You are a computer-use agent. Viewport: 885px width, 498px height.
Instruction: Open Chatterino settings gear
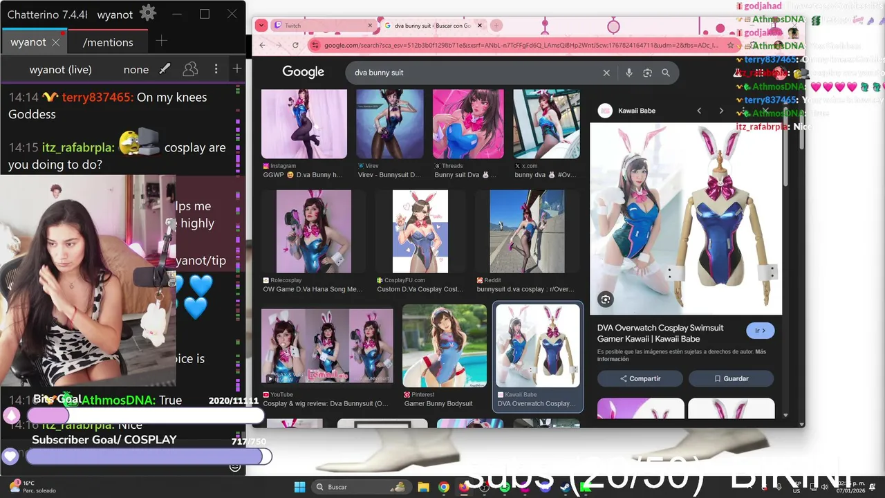coord(147,13)
